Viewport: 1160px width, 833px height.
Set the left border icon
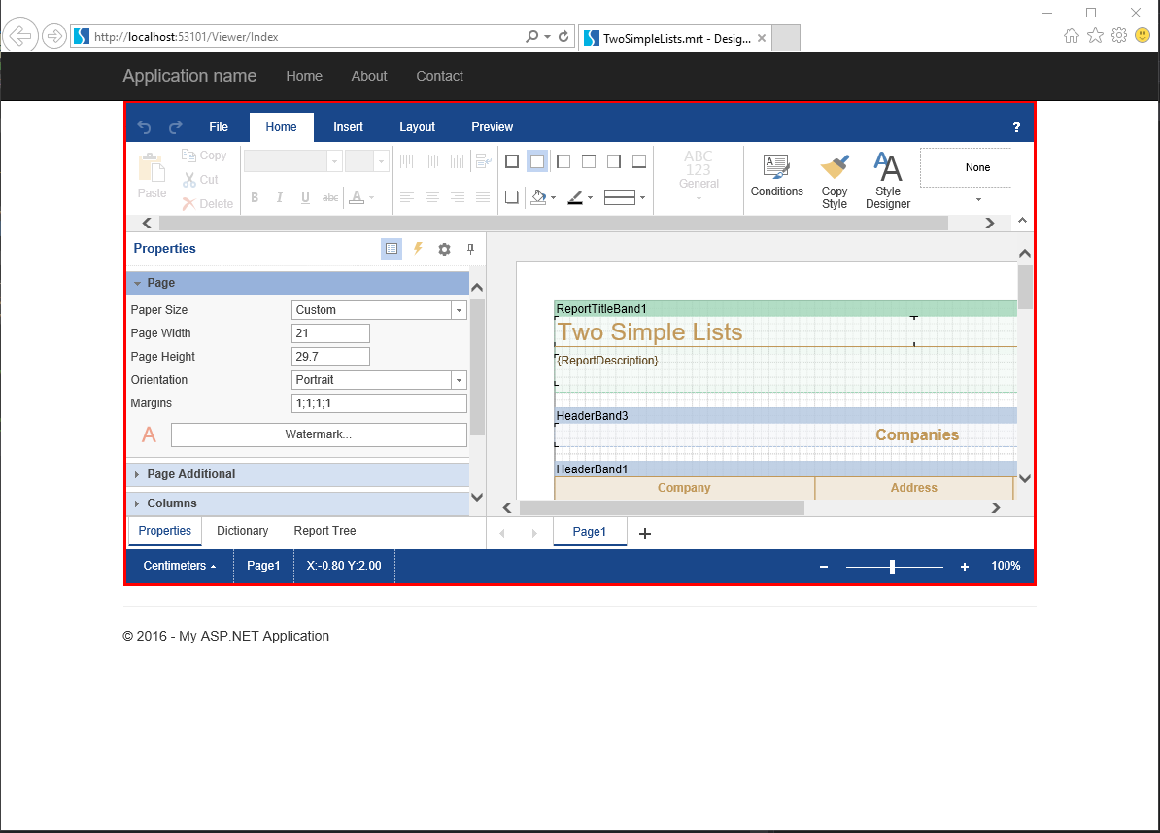(563, 161)
